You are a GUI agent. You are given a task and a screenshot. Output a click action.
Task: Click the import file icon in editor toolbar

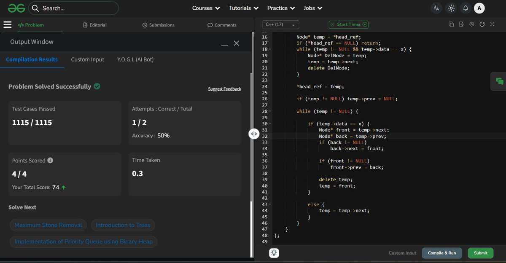(x=461, y=24)
